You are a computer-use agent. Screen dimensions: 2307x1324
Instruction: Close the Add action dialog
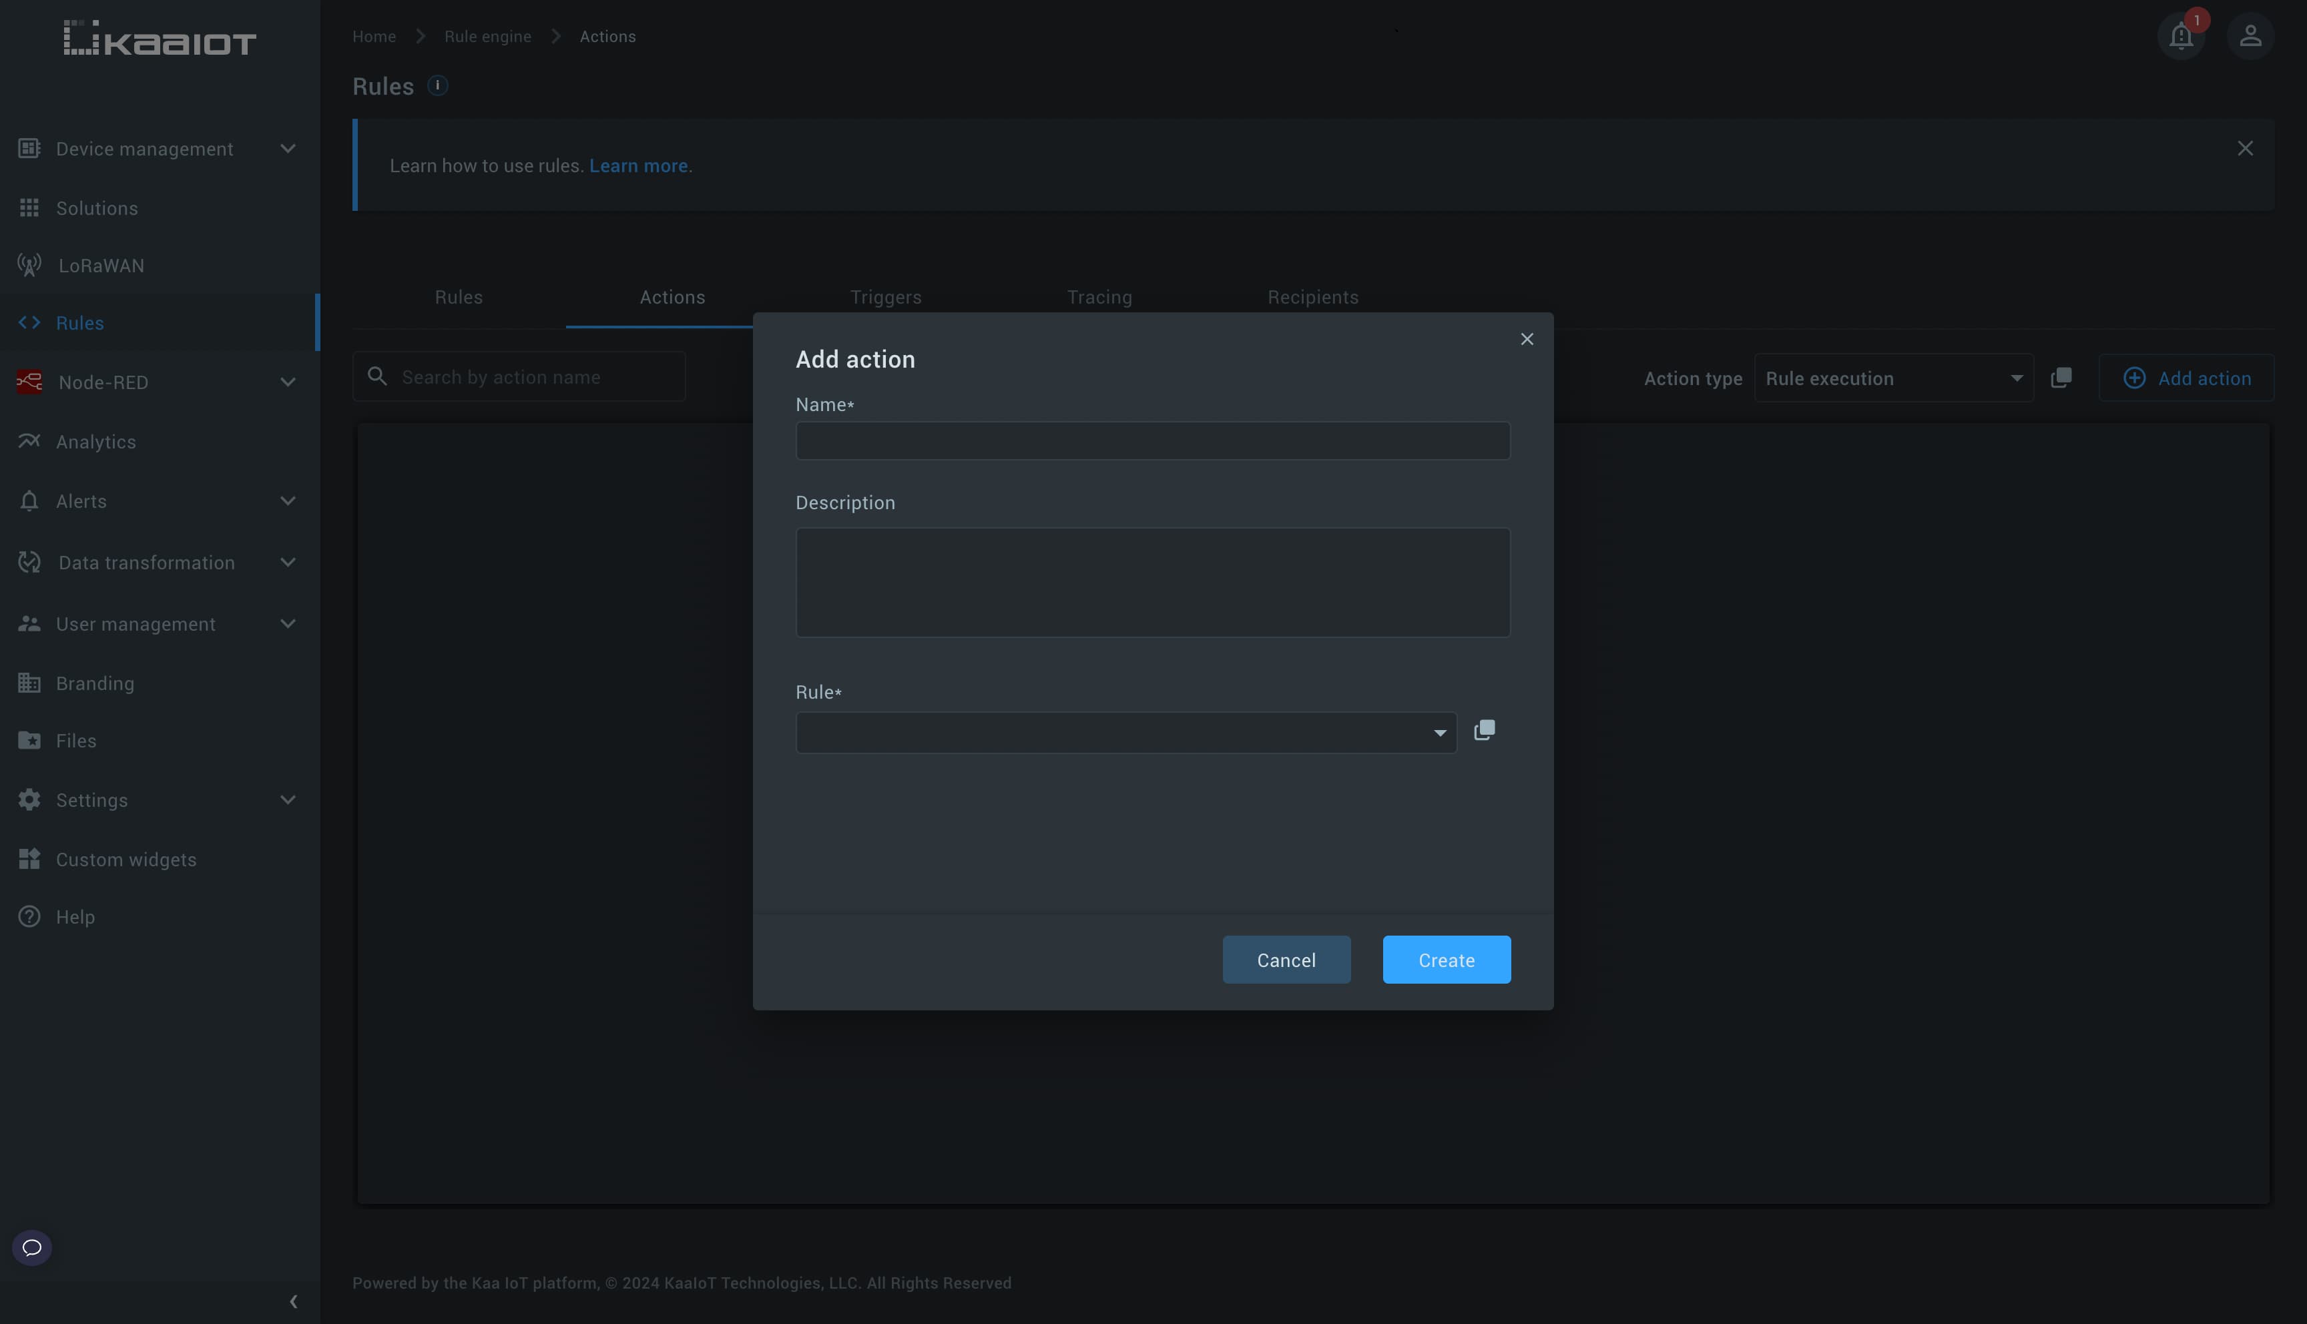1527,339
